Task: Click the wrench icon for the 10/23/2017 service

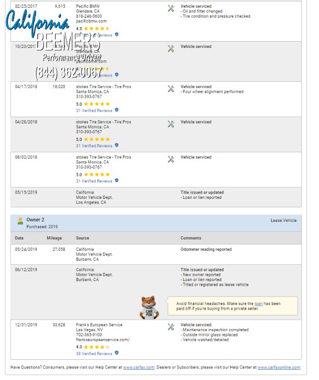Action: (171, 48)
